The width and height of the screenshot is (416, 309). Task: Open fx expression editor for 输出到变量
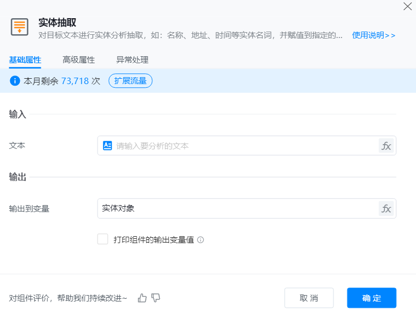click(386, 208)
